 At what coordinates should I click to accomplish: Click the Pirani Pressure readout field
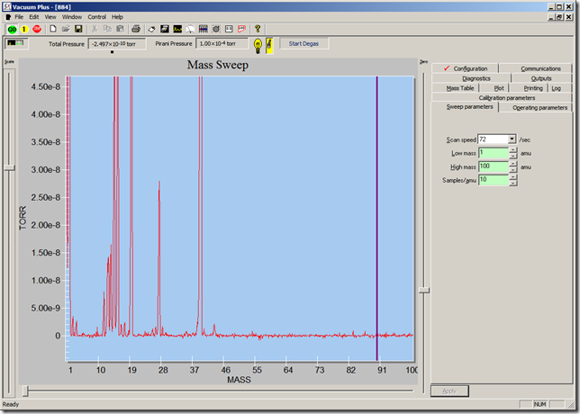pyautogui.click(x=222, y=43)
